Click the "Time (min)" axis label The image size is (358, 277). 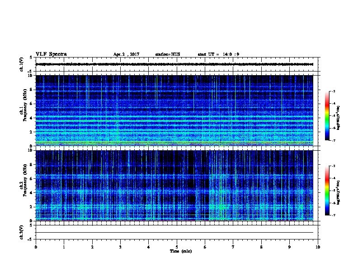click(181, 251)
